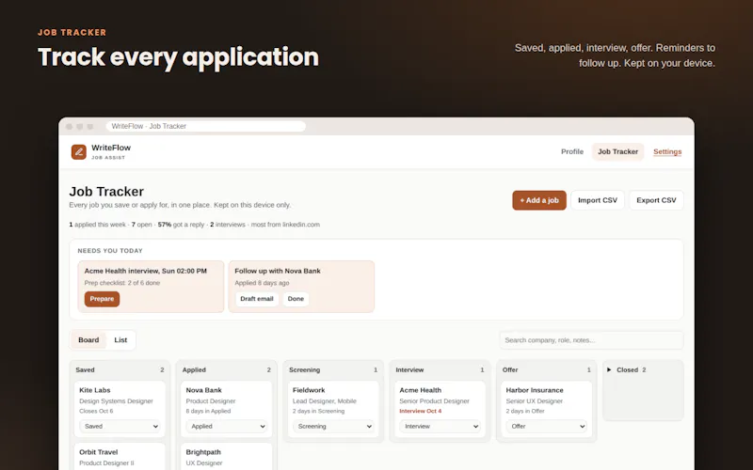
Task: Click the 8 days in Applied text
Action: [208, 411]
